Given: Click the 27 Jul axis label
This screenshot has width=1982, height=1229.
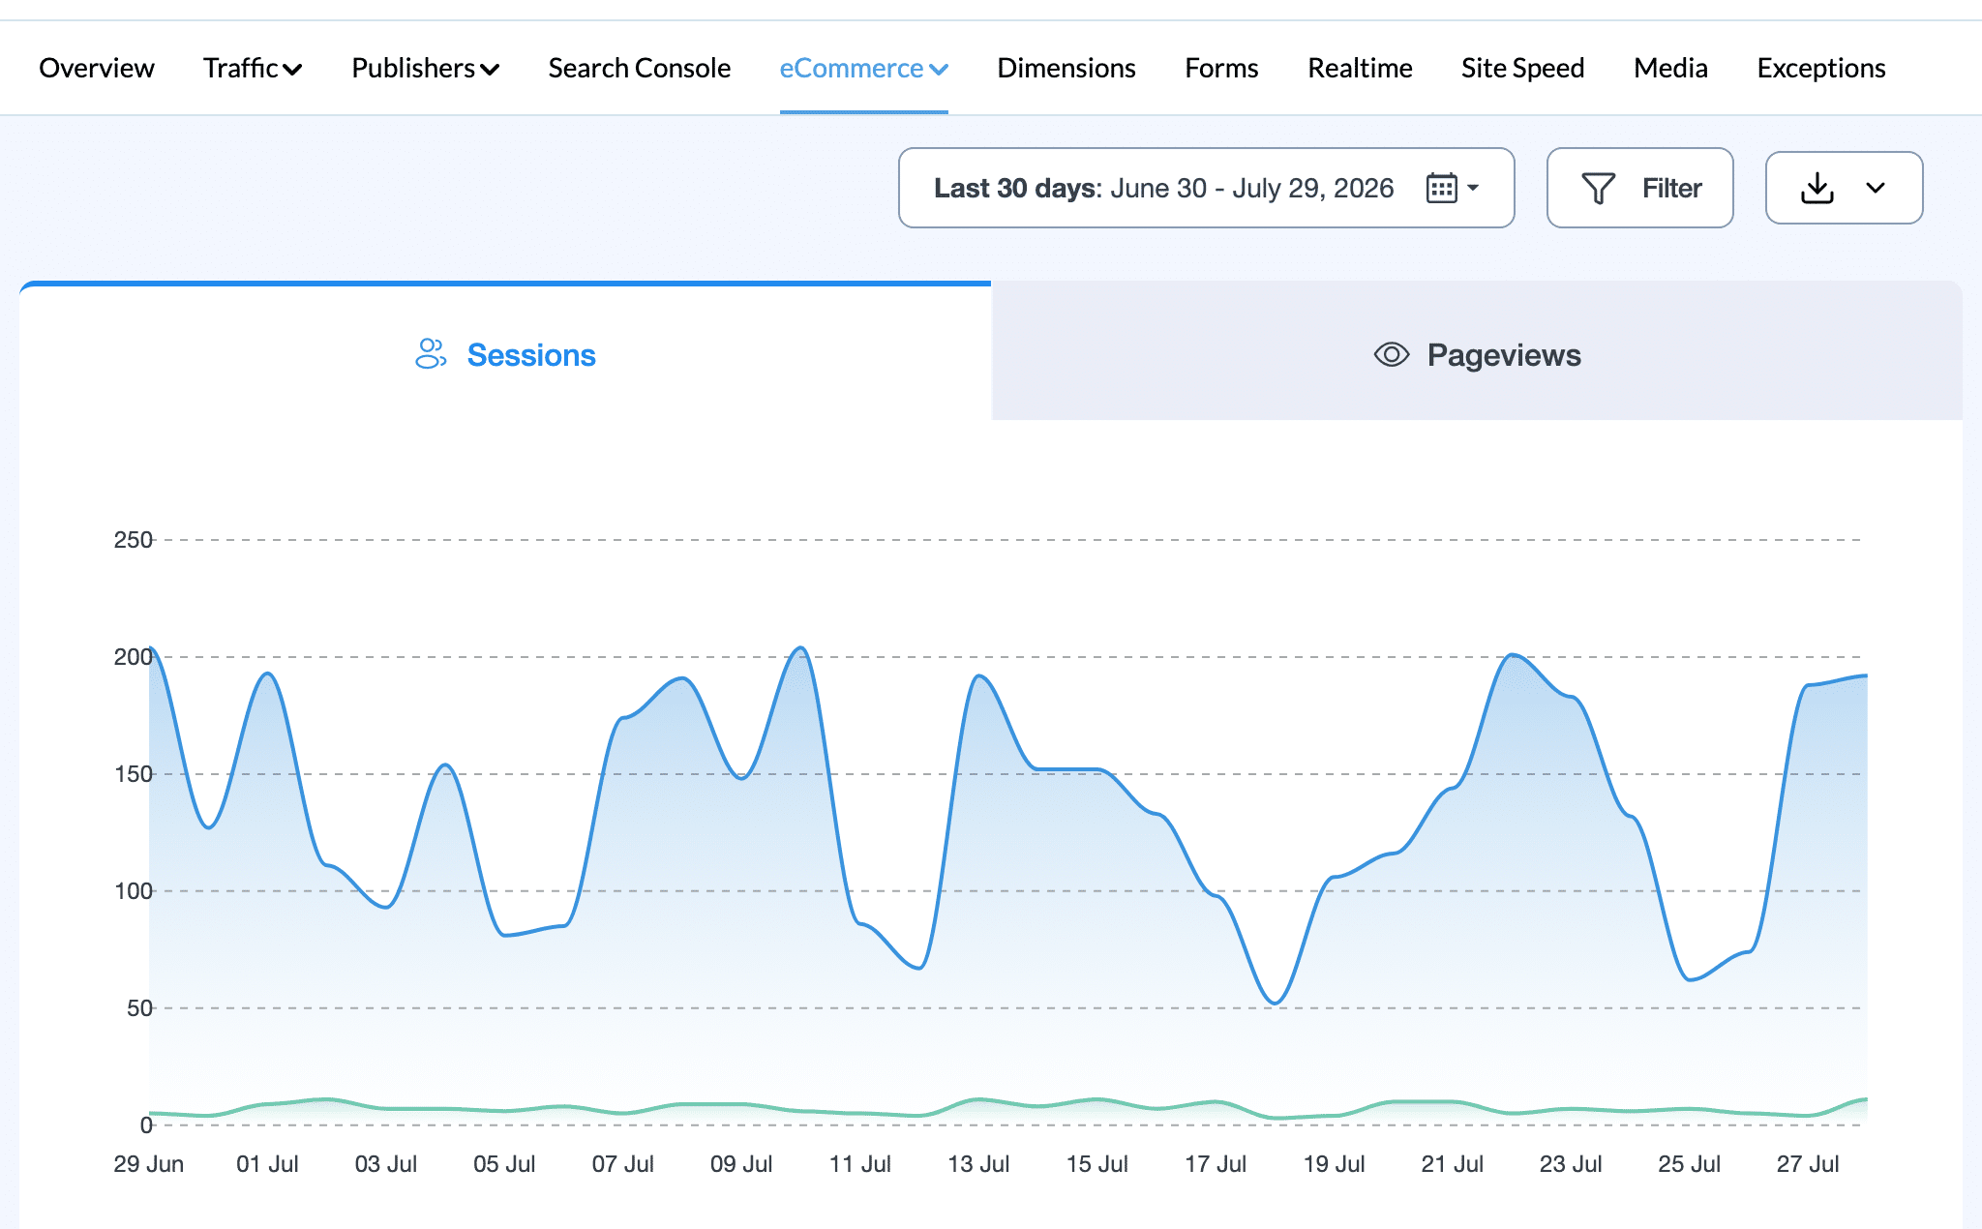Looking at the screenshot, I should pyautogui.click(x=1808, y=1164).
